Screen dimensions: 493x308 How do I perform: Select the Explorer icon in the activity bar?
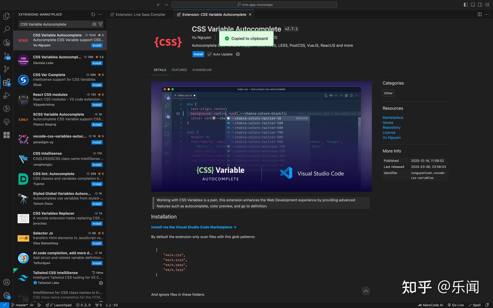pos(7,16)
